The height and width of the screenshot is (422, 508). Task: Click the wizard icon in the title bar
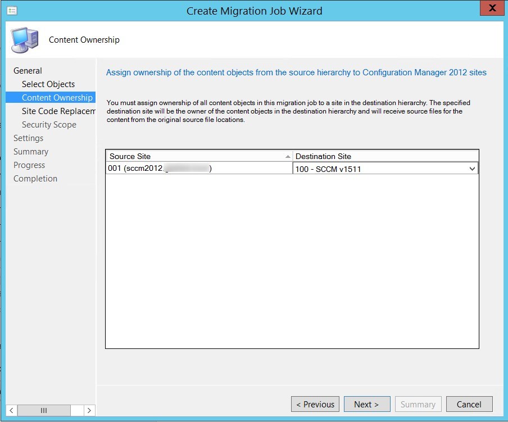tap(12, 10)
